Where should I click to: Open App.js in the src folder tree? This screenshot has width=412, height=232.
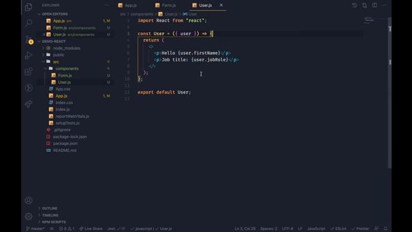61,96
